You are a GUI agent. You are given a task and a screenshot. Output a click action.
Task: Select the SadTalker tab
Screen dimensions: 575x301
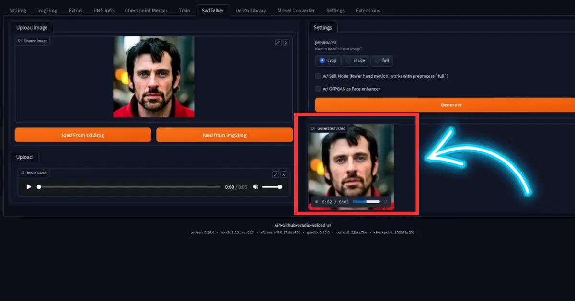[213, 10]
